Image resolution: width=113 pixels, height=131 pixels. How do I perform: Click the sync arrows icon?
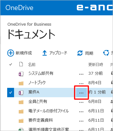[x=80, y=53]
